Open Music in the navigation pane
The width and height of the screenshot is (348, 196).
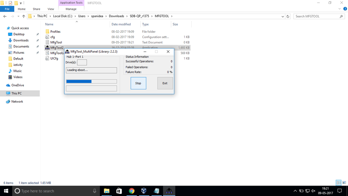(x=17, y=71)
